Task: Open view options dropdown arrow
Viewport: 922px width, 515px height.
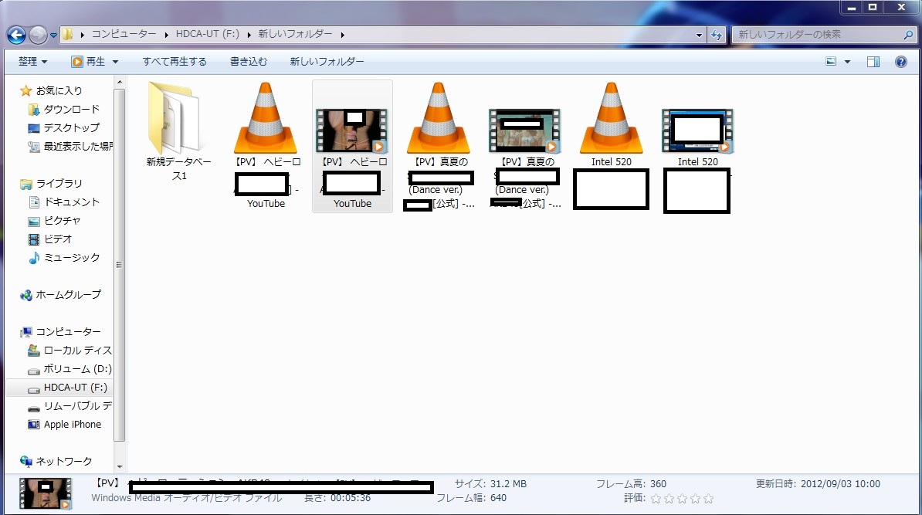Action: [x=847, y=62]
